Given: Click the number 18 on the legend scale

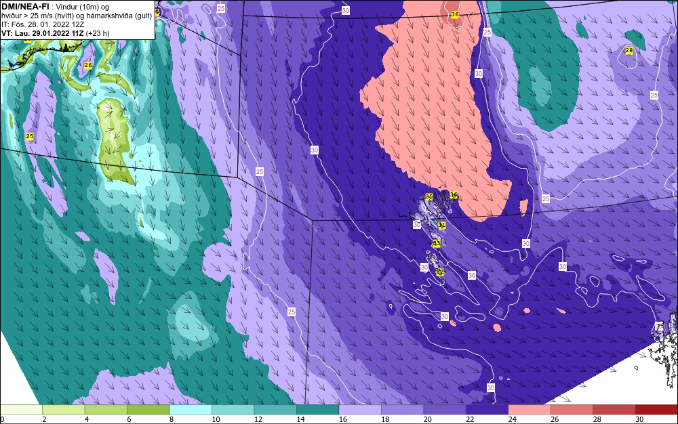Looking at the screenshot, I should [x=386, y=419].
